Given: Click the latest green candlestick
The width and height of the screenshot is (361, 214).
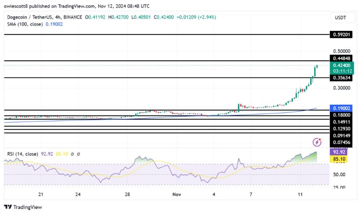Looking at the screenshot, I should (x=317, y=66).
